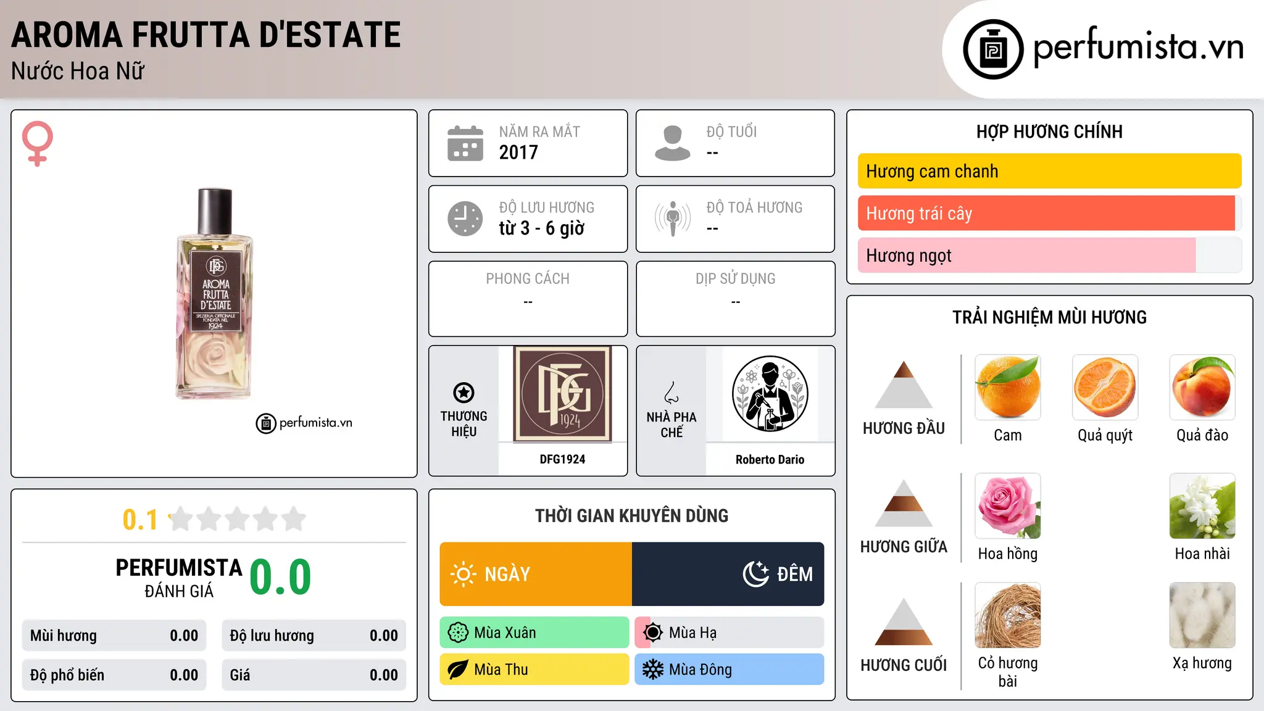Open the Roberto Dario perfumer image
The image size is (1264, 711).
770,394
